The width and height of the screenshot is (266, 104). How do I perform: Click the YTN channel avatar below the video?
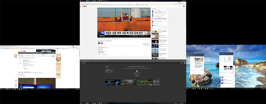99,43
